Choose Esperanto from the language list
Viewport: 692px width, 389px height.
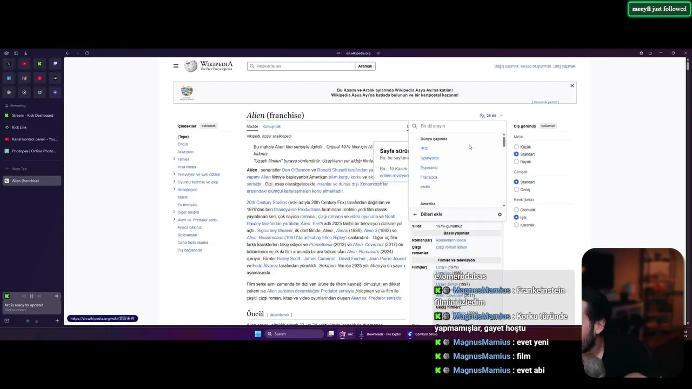click(x=429, y=168)
